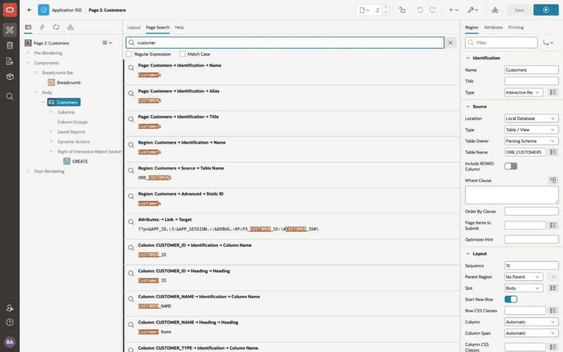Click the page lock icon in toolbar

[402, 10]
